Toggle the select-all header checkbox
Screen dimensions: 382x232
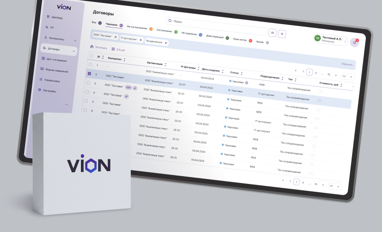(91, 56)
